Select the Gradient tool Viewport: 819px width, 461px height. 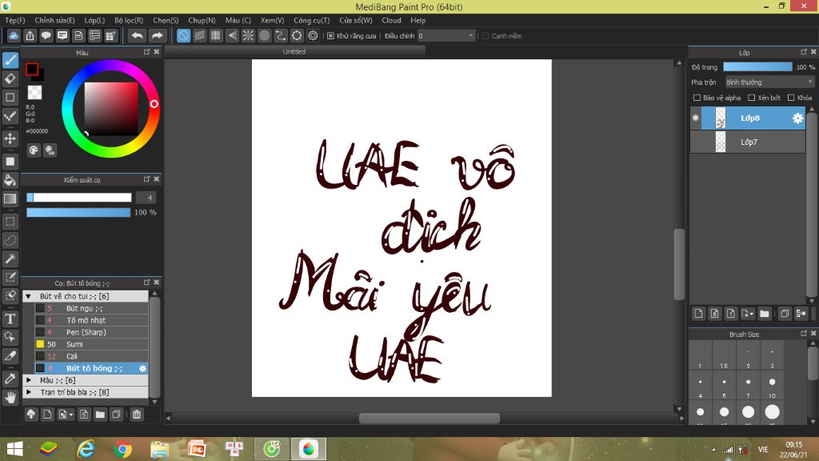(x=10, y=198)
